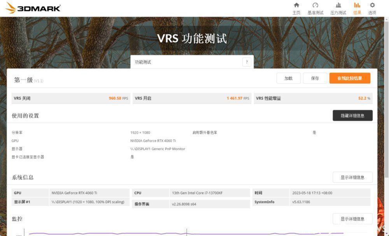Open 压力测试 stress test icon
The height and width of the screenshot is (236, 389).
coord(338,9)
